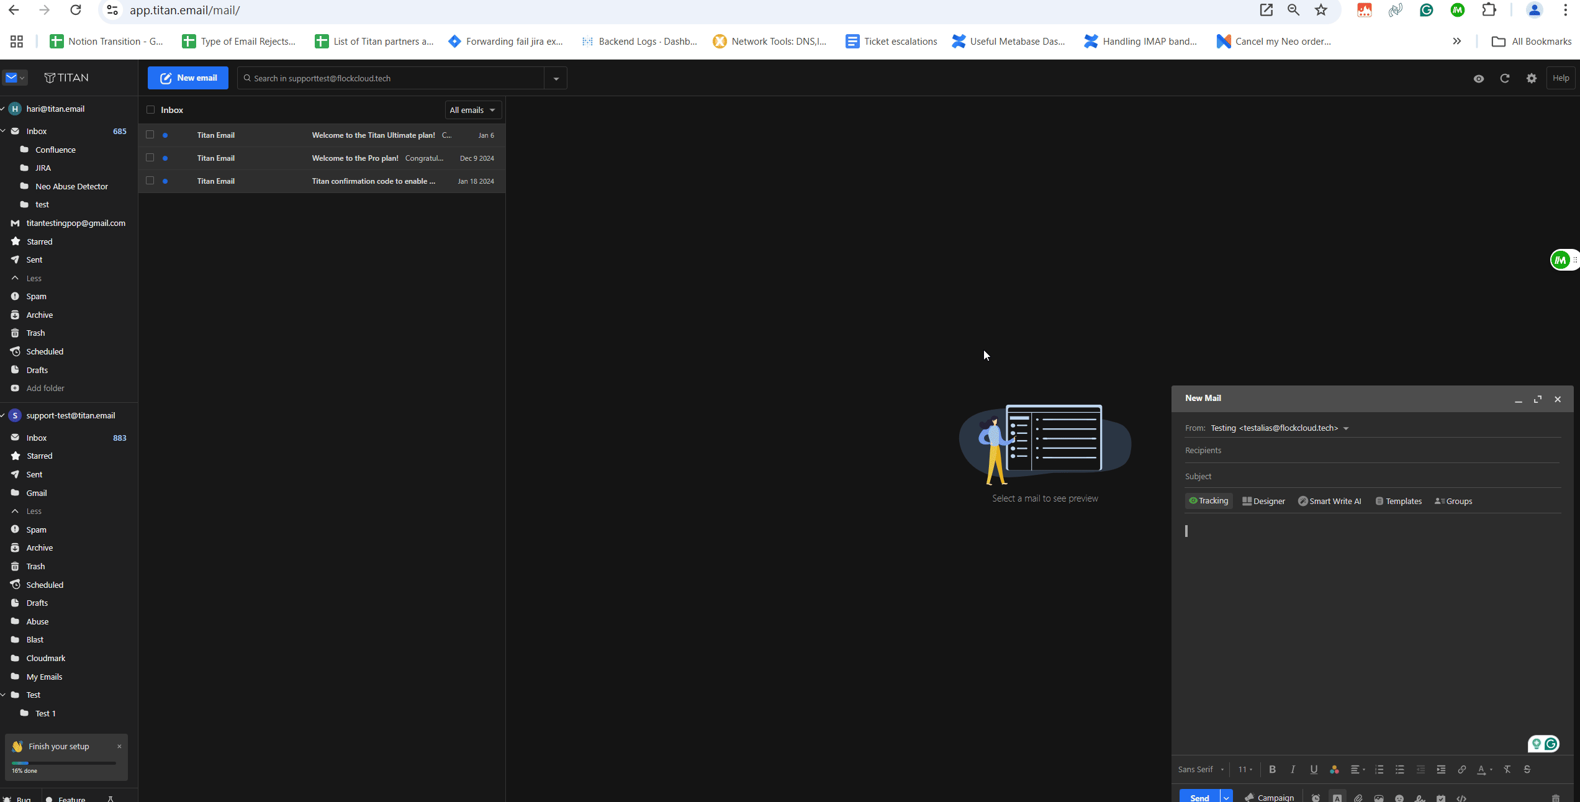Open Chrome profile avatar
The height and width of the screenshot is (802, 1580).
1535,10
